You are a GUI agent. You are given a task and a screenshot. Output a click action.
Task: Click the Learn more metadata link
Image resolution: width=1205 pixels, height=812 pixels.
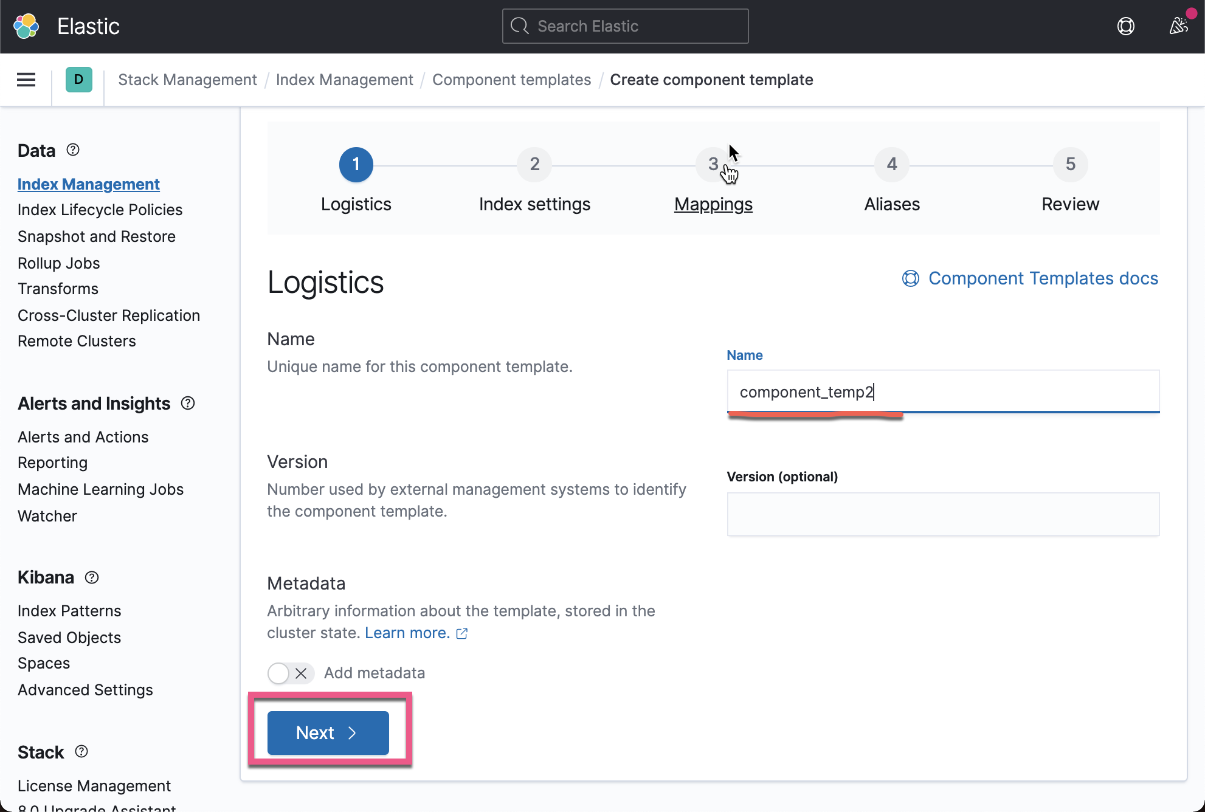[407, 633]
